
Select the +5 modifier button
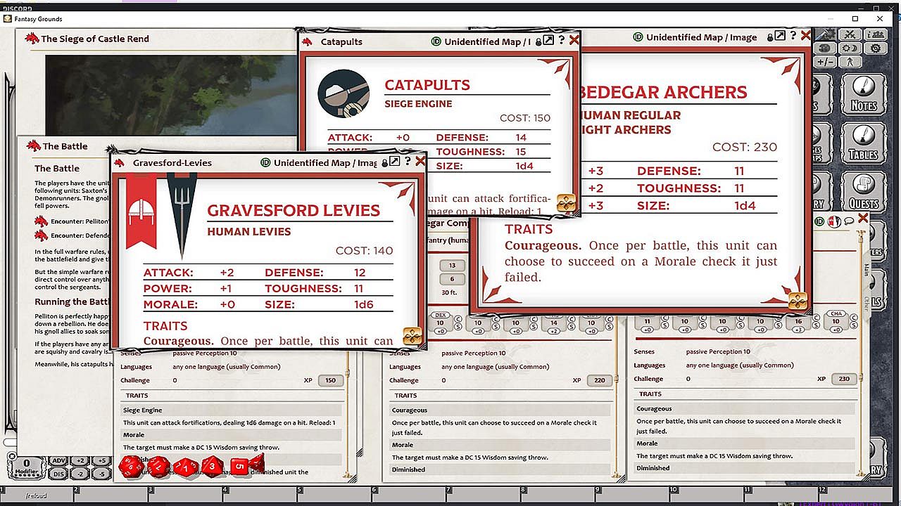(102, 461)
